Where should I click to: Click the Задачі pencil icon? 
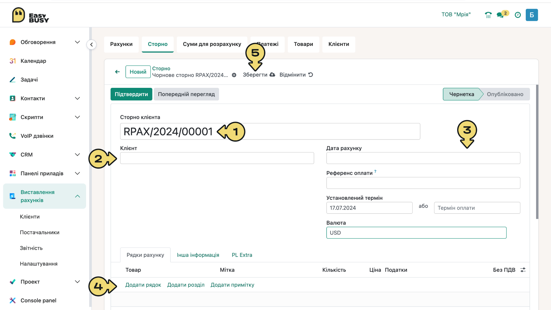tap(13, 80)
